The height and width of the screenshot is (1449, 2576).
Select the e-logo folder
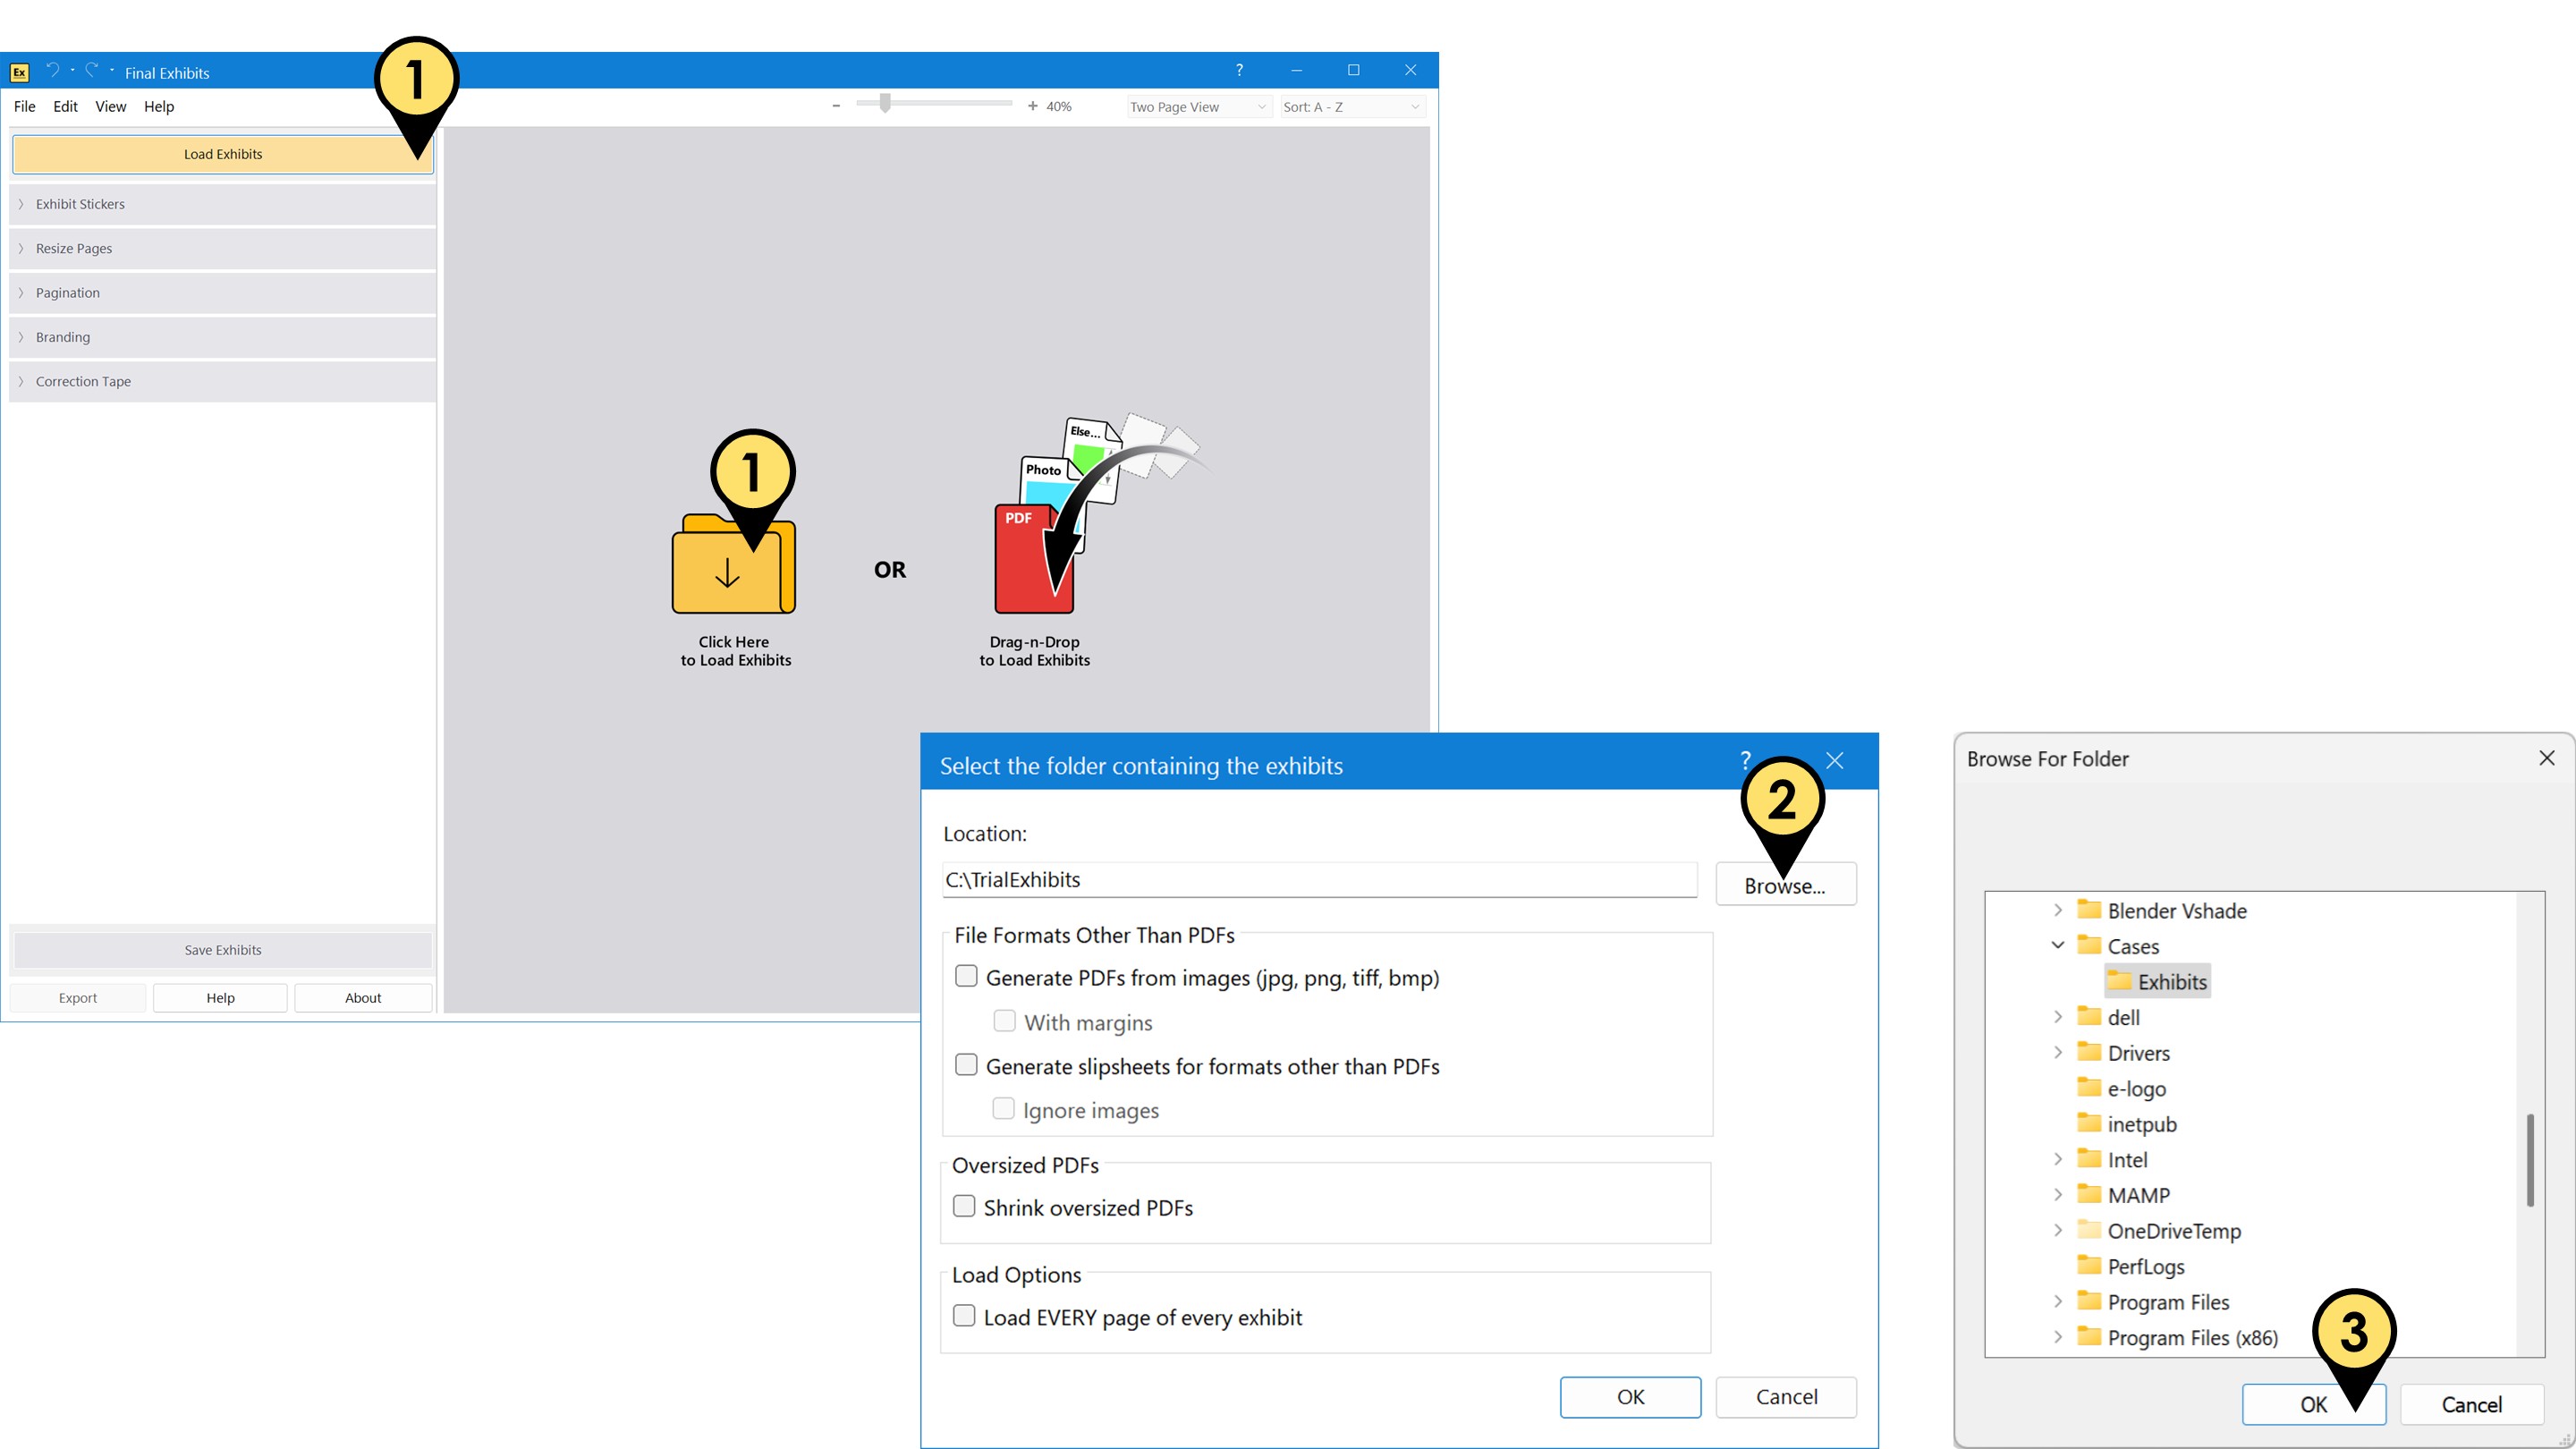tap(2121, 1089)
